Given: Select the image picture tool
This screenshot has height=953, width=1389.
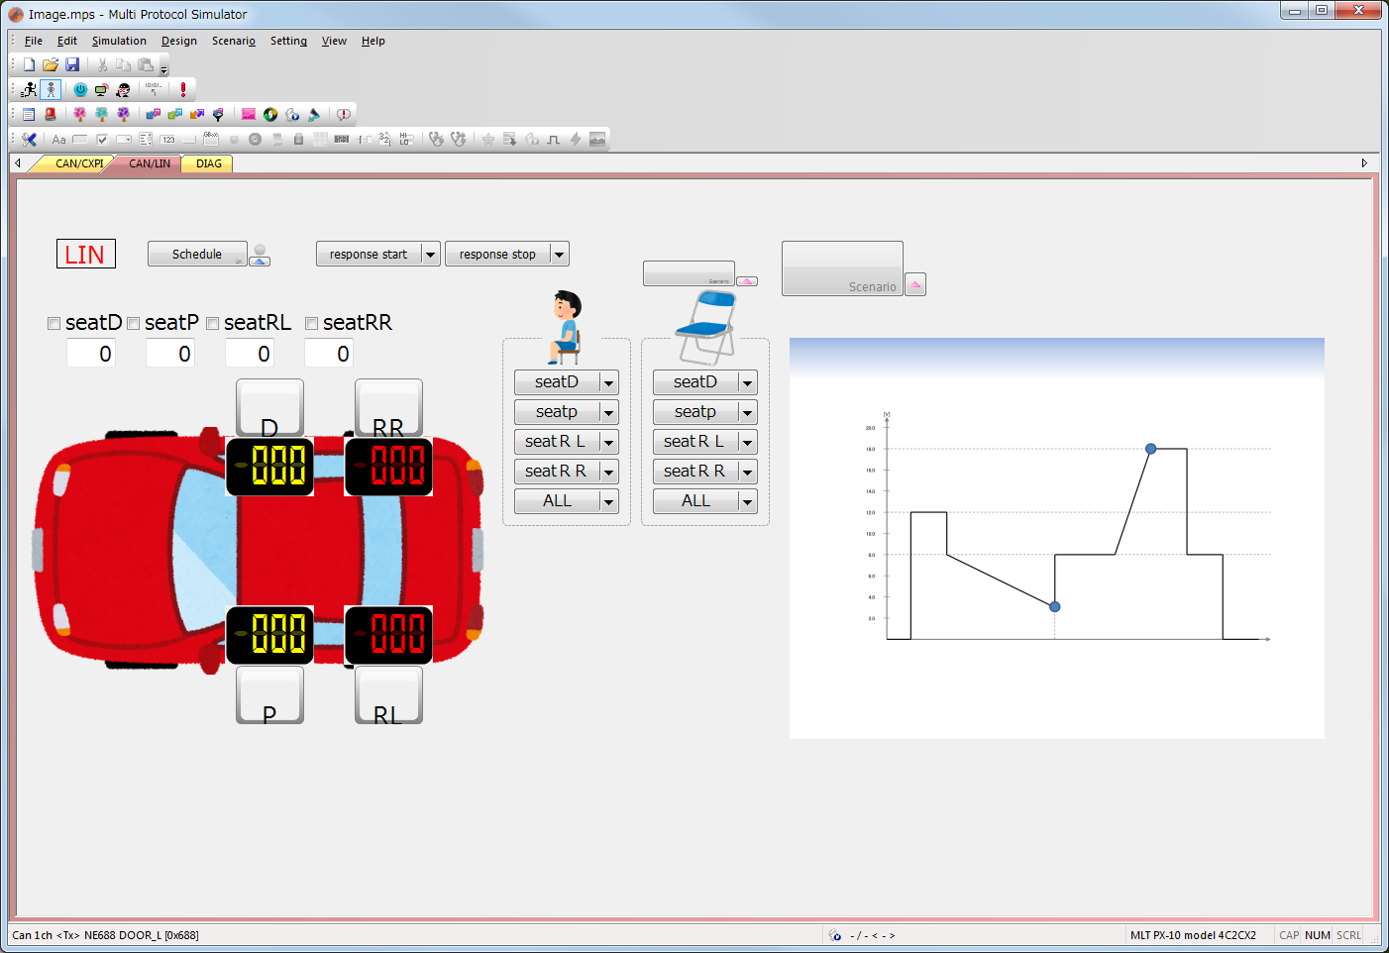Looking at the screenshot, I should [x=597, y=139].
